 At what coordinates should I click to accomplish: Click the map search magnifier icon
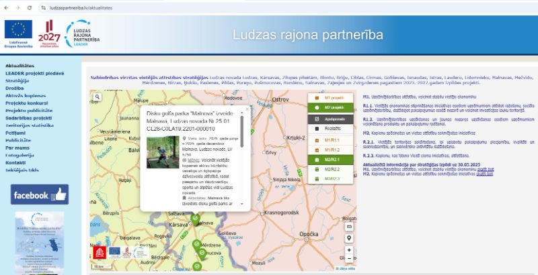tap(98, 97)
